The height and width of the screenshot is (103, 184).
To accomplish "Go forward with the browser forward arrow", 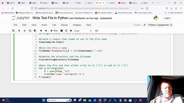I will point(8,8).
